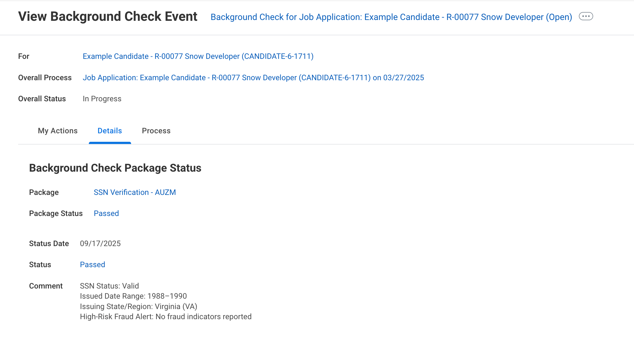Click the Background Check Package Status heading
The height and width of the screenshot is (346, 634).
[115, 168]
